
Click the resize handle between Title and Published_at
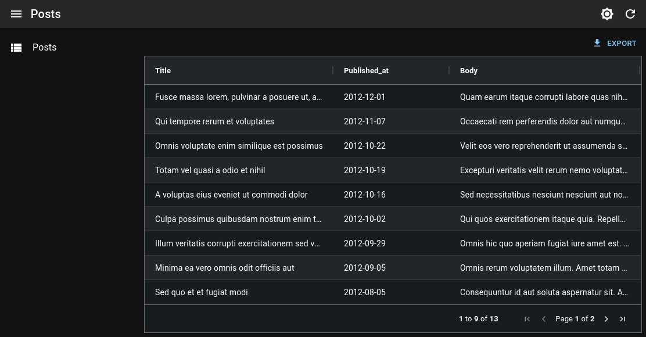(x=333, y=70)
